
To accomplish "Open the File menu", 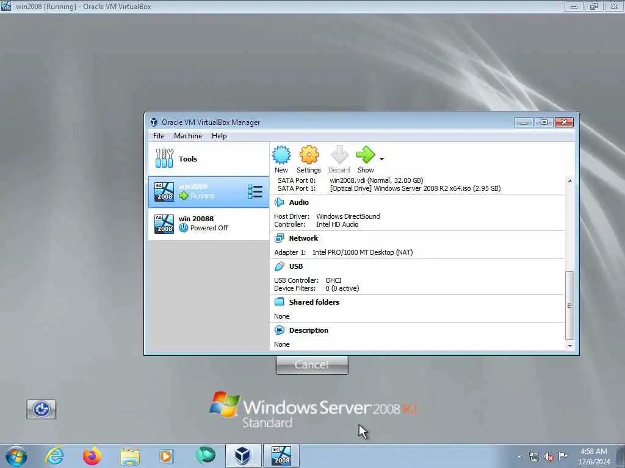I will coord(159,136).
